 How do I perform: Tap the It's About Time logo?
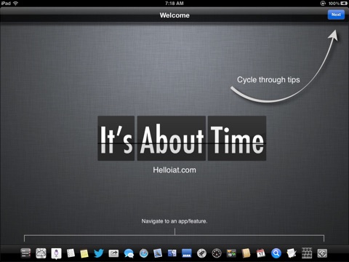pos(182,138)
